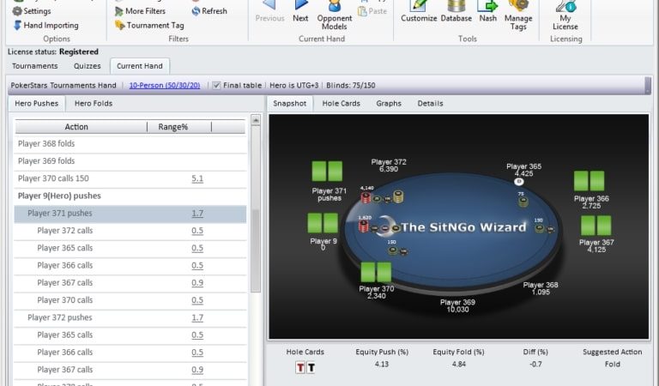Click the dealer button near Player 365
Viewport: 659px width, 386px height.
[x=518, y=182]
